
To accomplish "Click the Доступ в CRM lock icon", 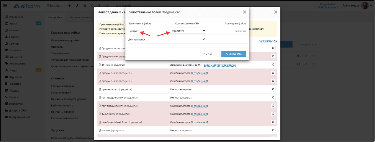I will click(7, 111).
